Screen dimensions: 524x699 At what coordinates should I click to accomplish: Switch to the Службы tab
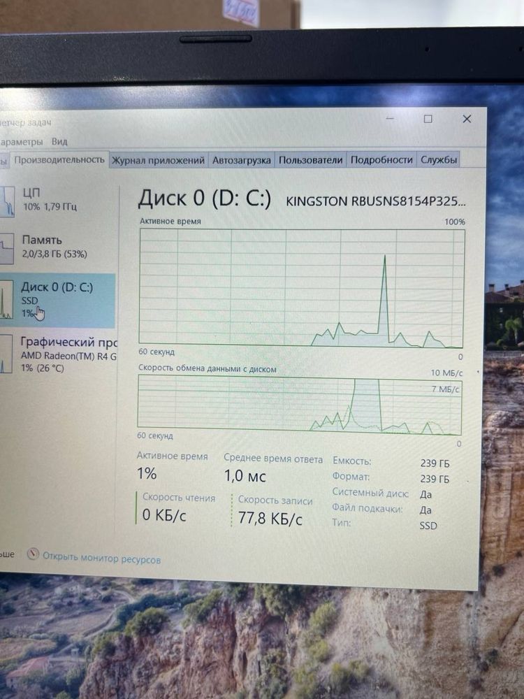pos(439,159)
